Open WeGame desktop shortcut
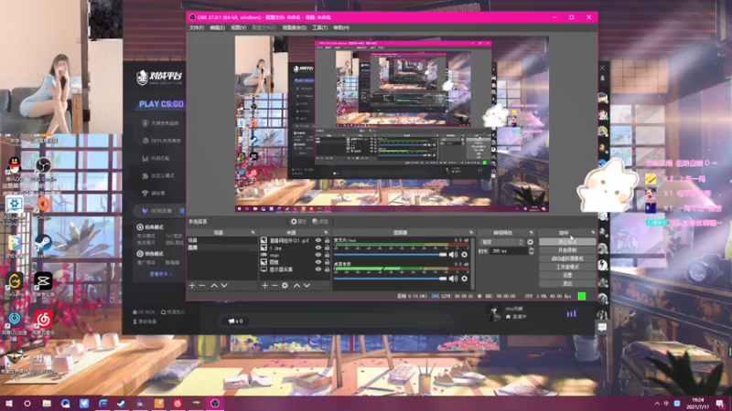 pos(15,283)
